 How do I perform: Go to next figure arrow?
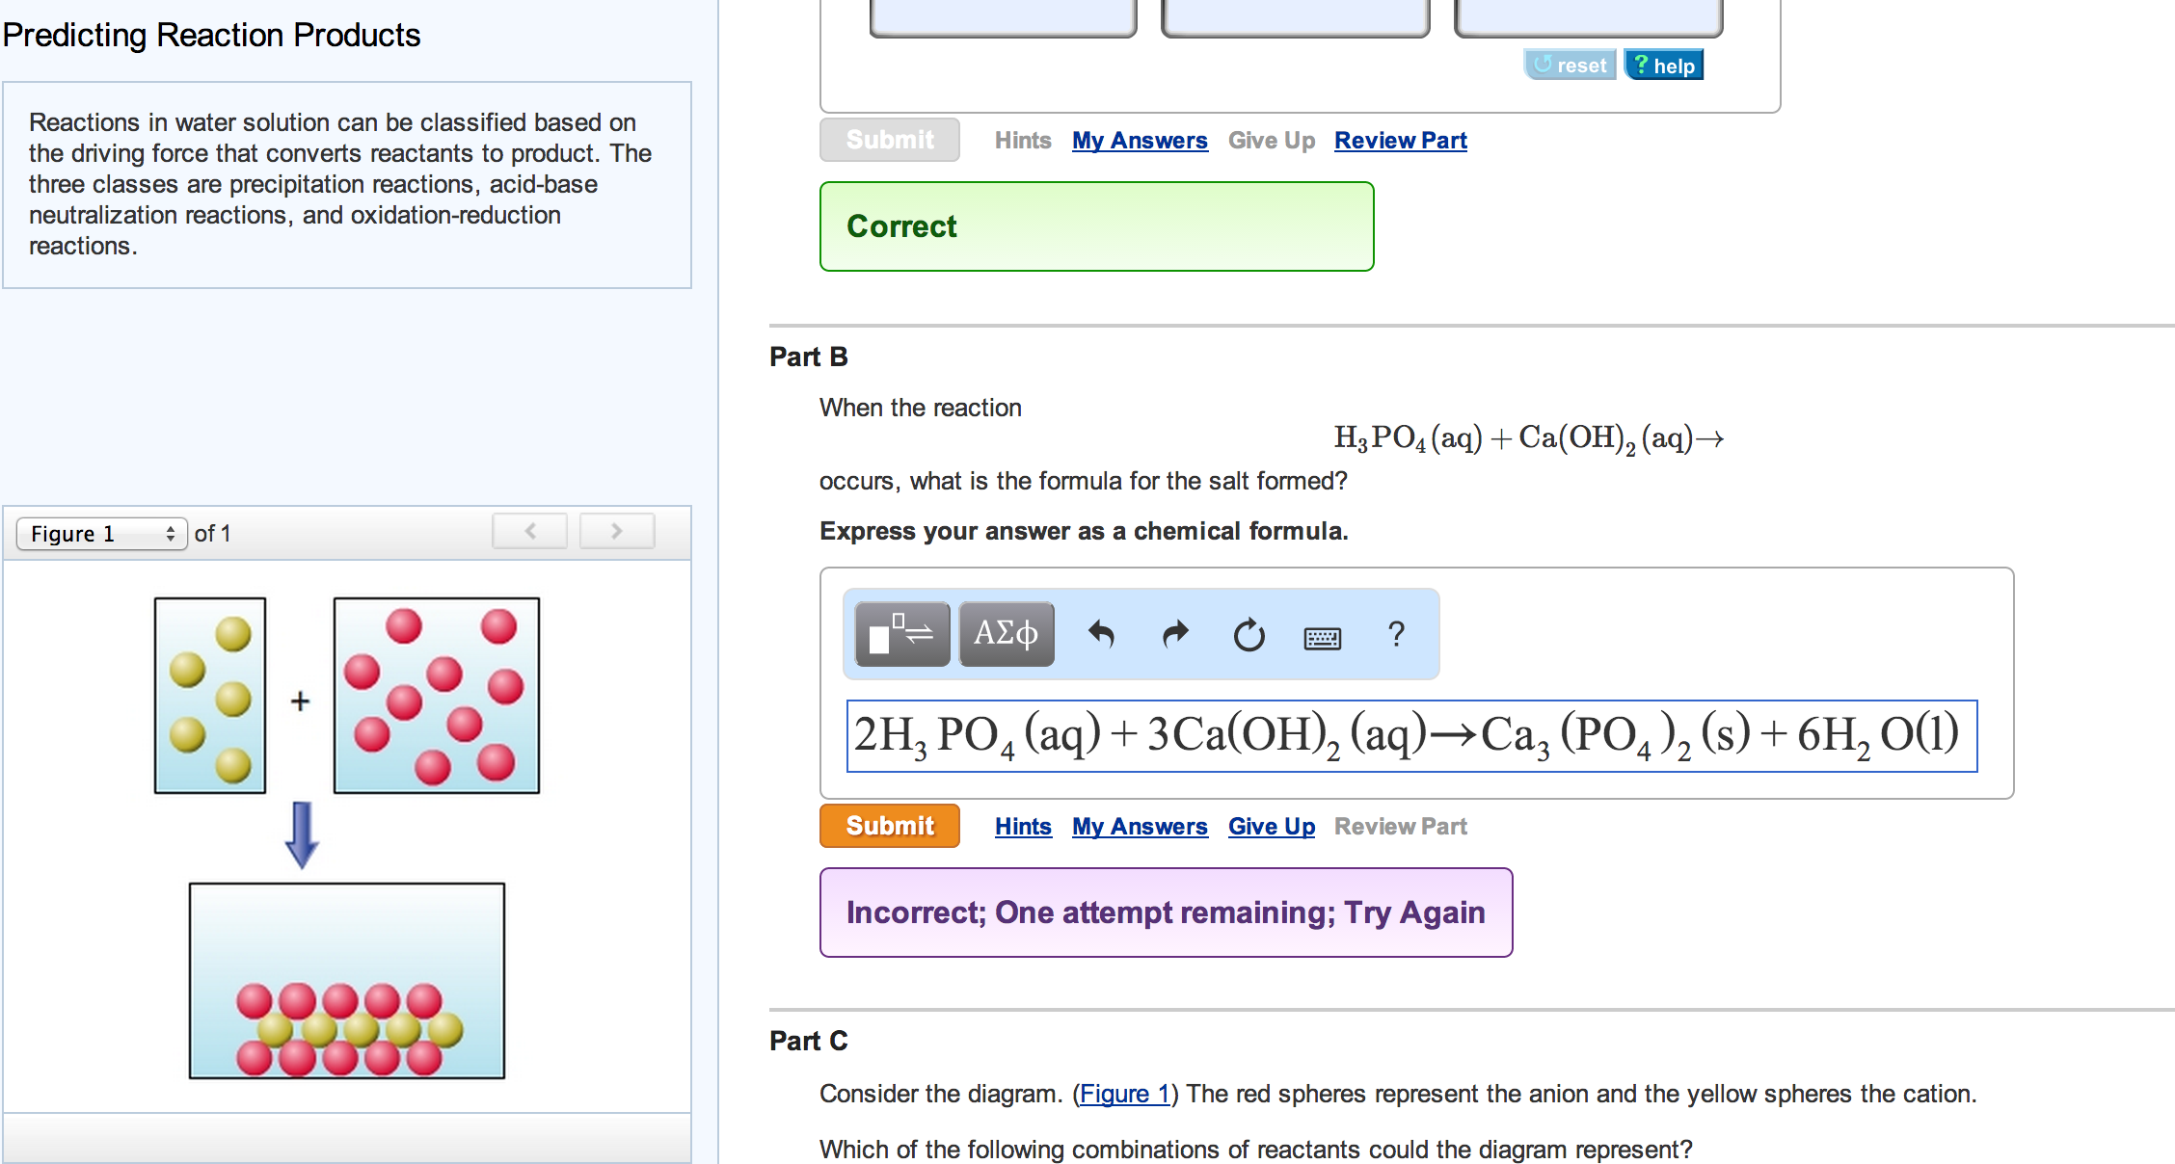617,531
